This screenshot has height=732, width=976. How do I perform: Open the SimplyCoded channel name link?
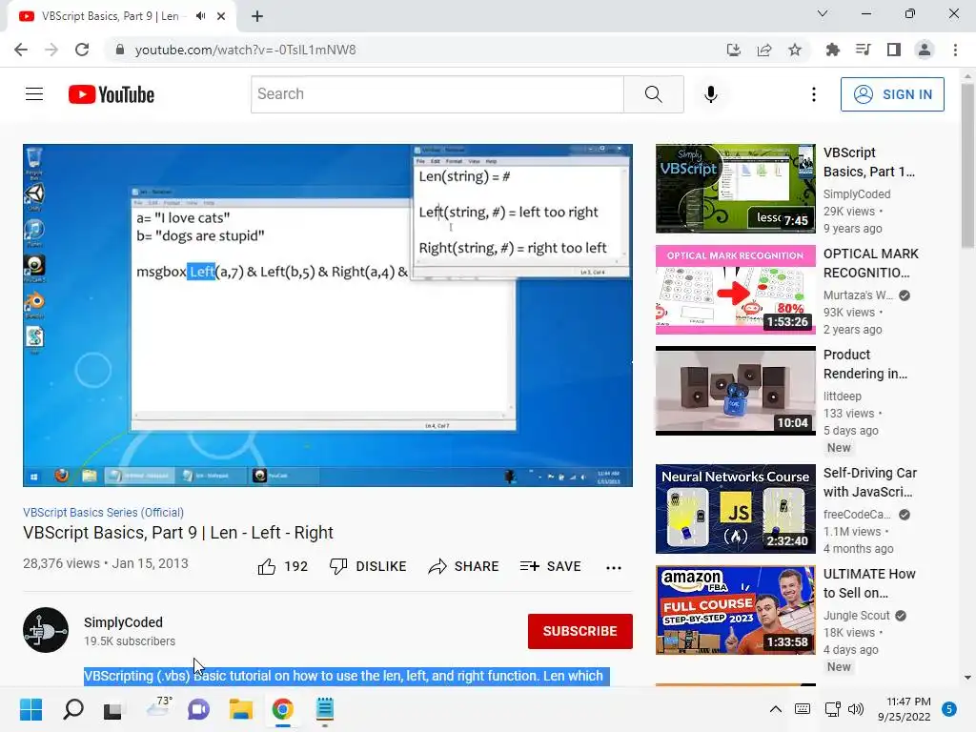click(x=123, y=622)
